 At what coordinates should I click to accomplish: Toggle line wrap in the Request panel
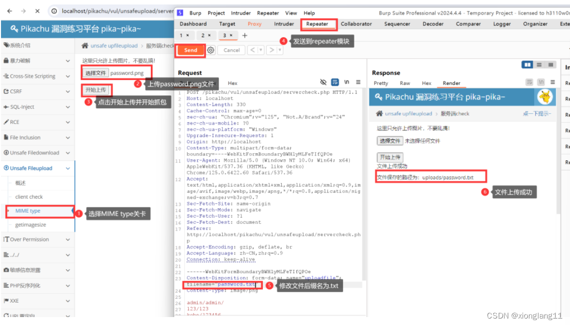point(335,82)
